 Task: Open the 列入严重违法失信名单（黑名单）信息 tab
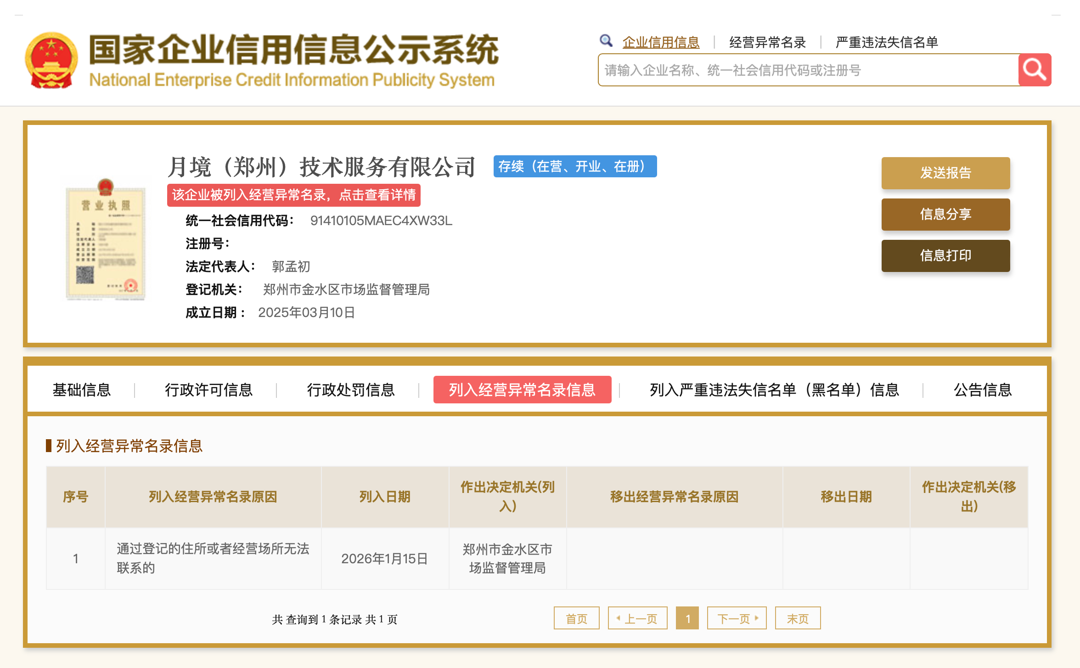click(x=774, y=390)
